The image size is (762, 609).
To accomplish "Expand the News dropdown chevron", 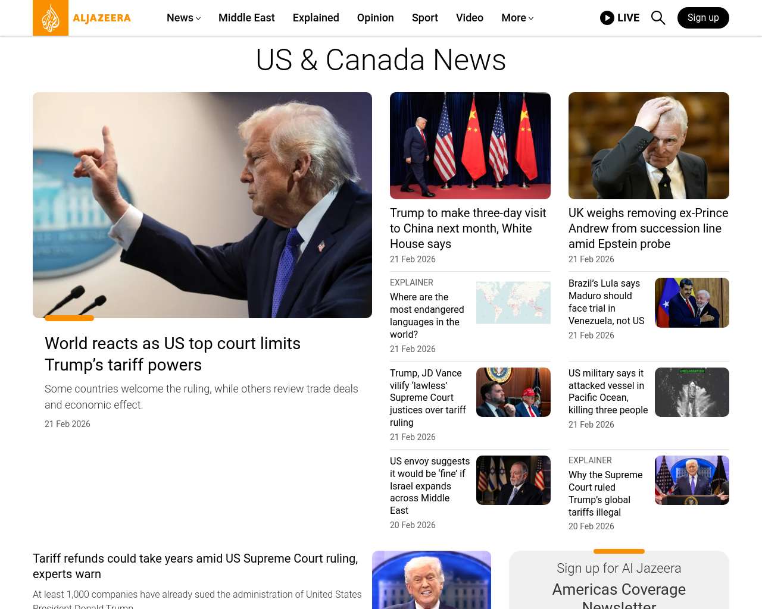I will click(198, 18).
